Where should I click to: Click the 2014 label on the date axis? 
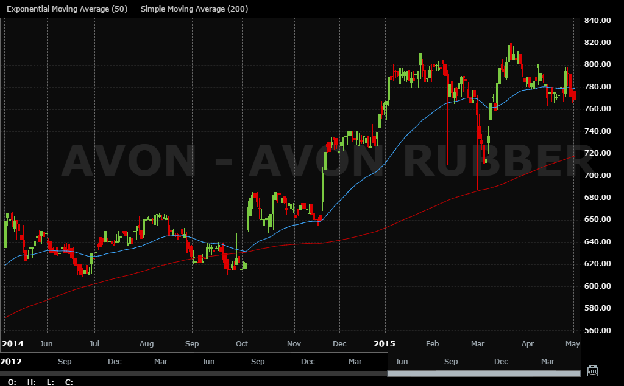[13, 344]
